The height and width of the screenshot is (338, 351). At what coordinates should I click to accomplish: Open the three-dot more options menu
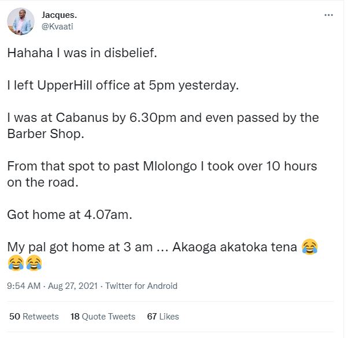pos(328,15)
